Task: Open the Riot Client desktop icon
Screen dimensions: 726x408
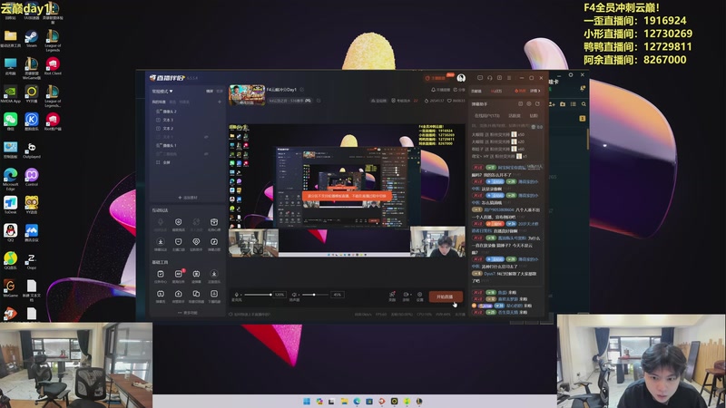Action: 53,66
